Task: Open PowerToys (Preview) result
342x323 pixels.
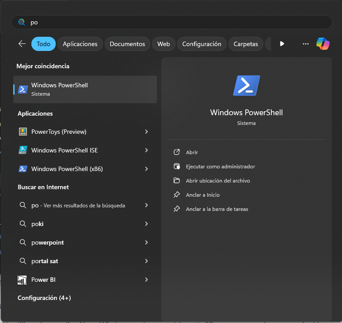Action: tap(85, 132)
